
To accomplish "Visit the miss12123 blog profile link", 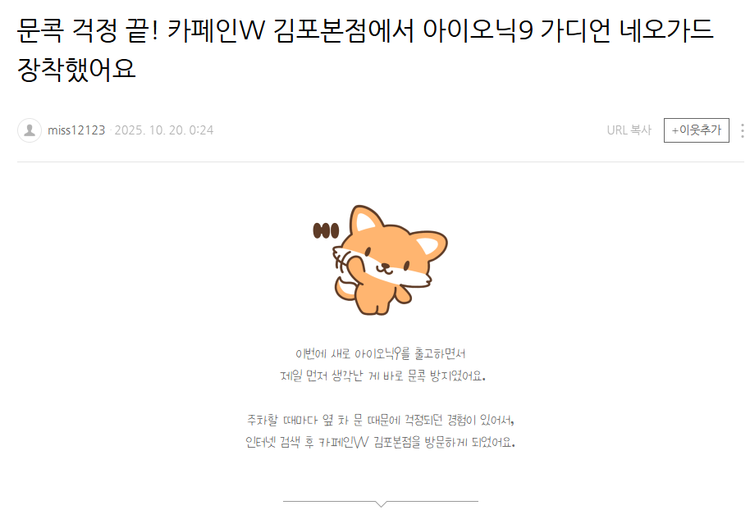I will tap(76, 130).
